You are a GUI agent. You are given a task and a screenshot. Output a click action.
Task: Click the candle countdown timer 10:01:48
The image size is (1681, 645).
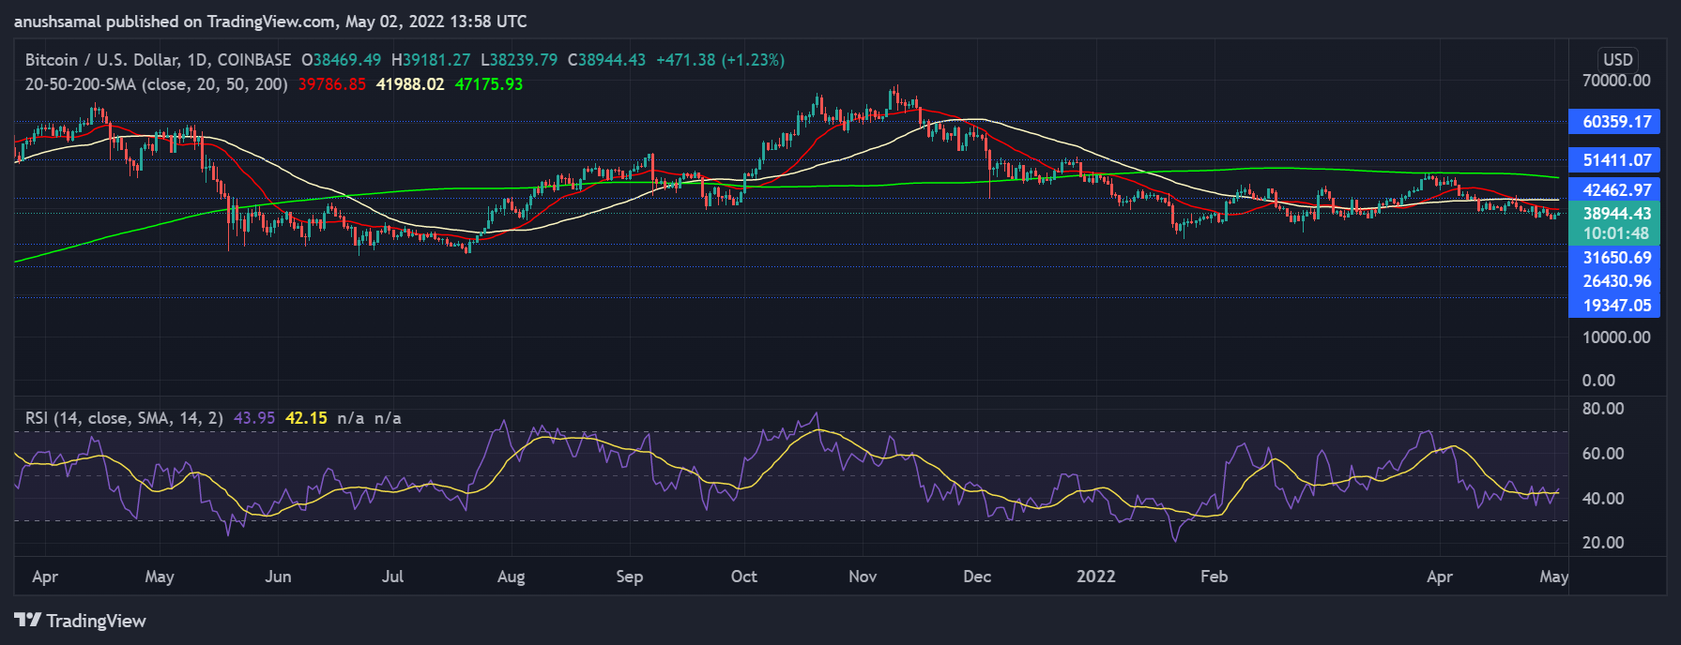pyautogui.click(x=1616, y=234)
